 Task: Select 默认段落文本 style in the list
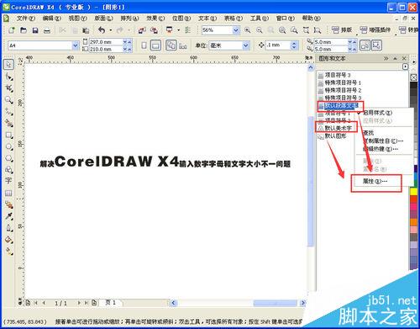pos(341,106)
